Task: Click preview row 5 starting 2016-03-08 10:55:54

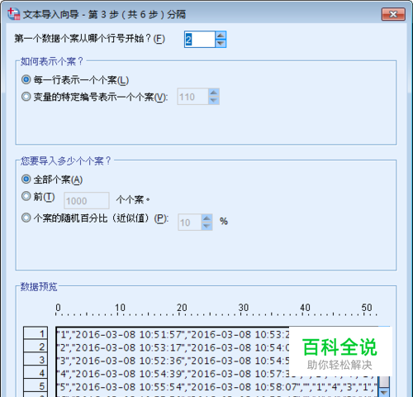Action: 217,386
